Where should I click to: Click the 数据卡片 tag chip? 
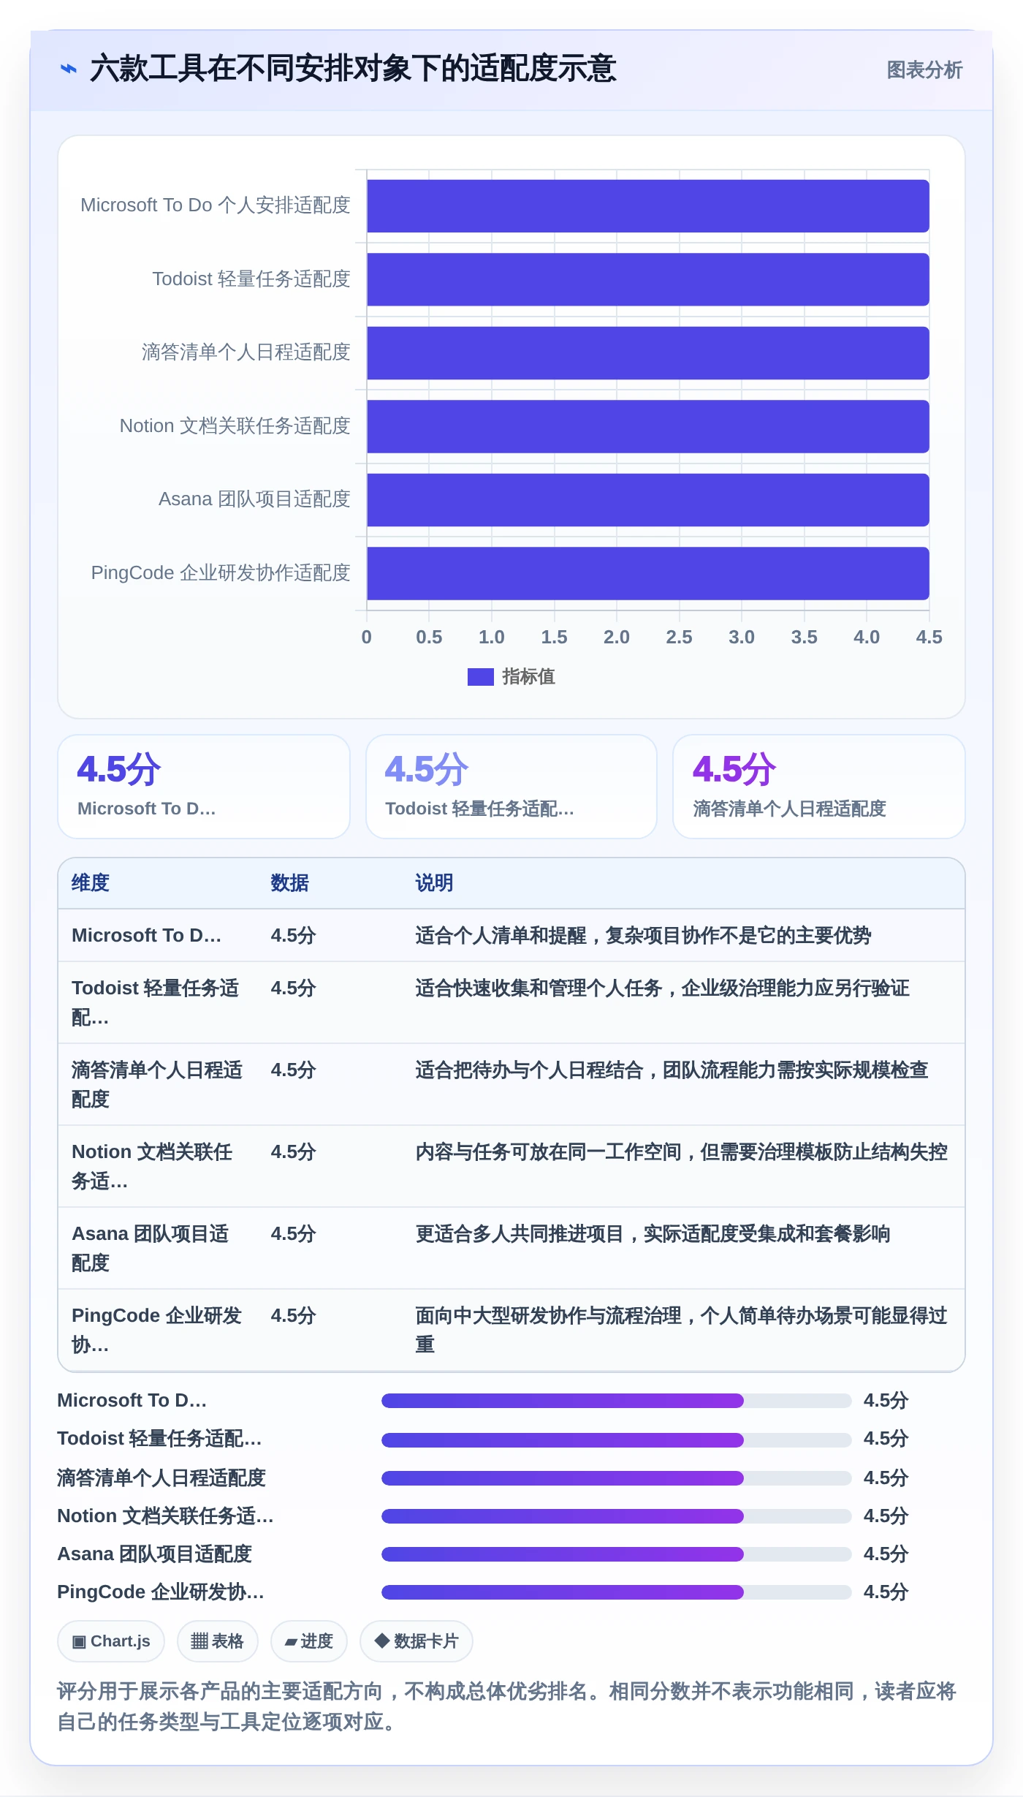(417, 1641)
